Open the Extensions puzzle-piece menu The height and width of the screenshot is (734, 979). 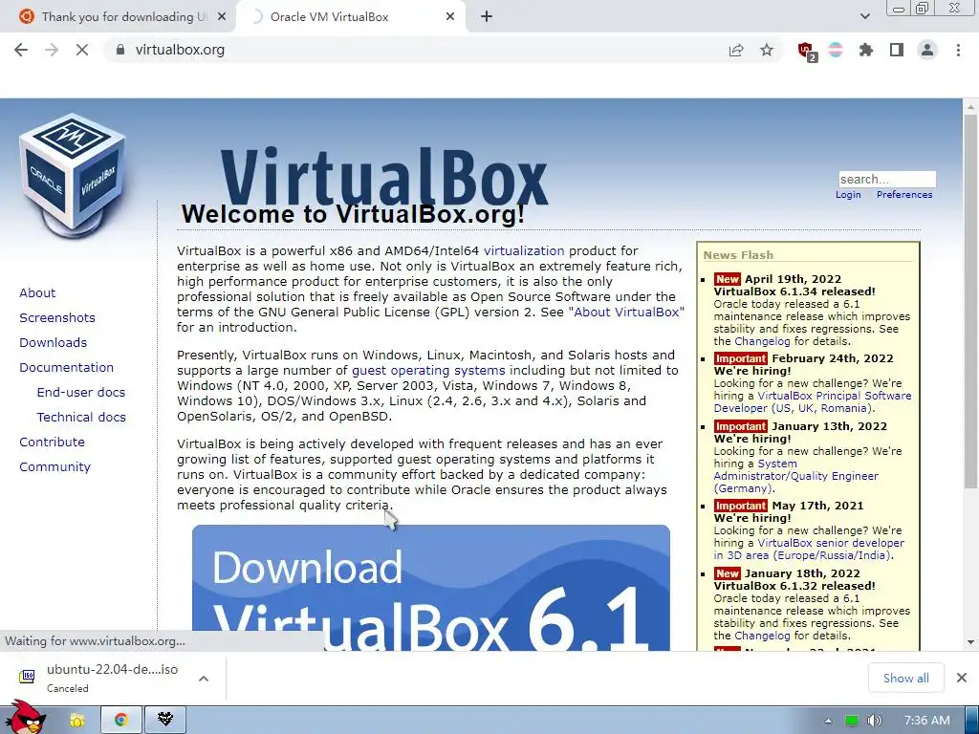866,50
